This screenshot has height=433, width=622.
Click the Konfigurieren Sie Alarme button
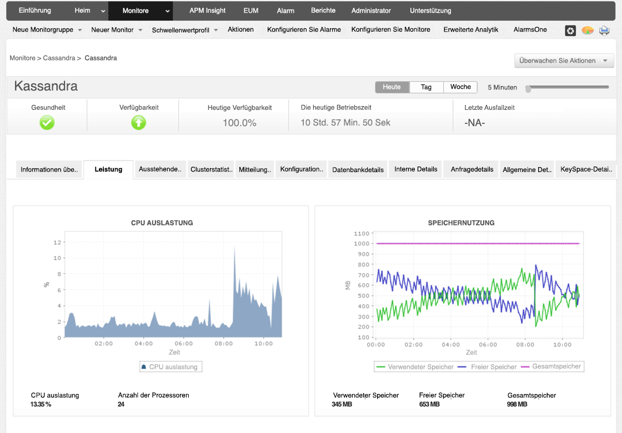(304, 30)
